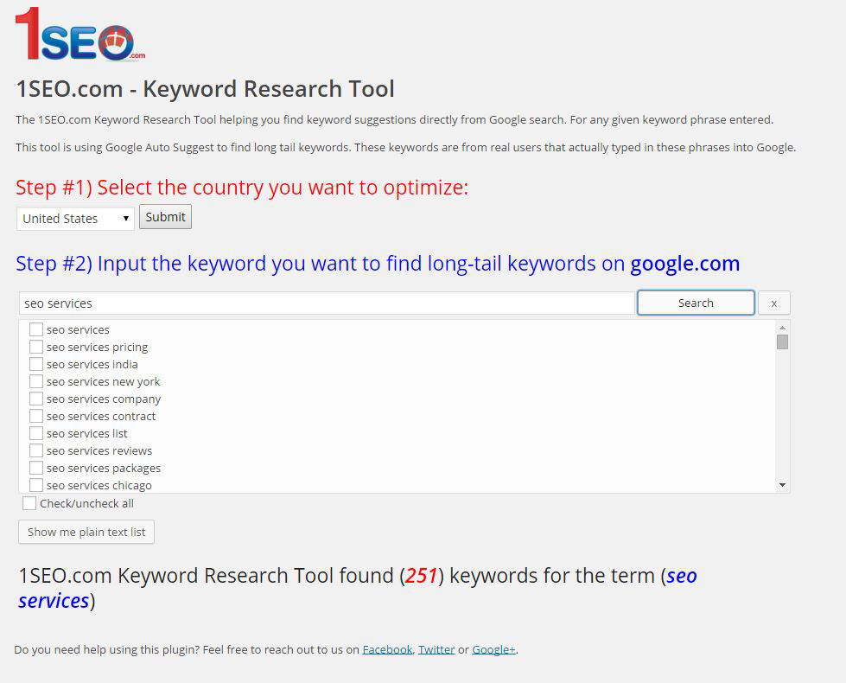Check the 'seo services list' checkbox
Image resolution: width=846 pixels, height=683 pixels.
tap(36, 433)
